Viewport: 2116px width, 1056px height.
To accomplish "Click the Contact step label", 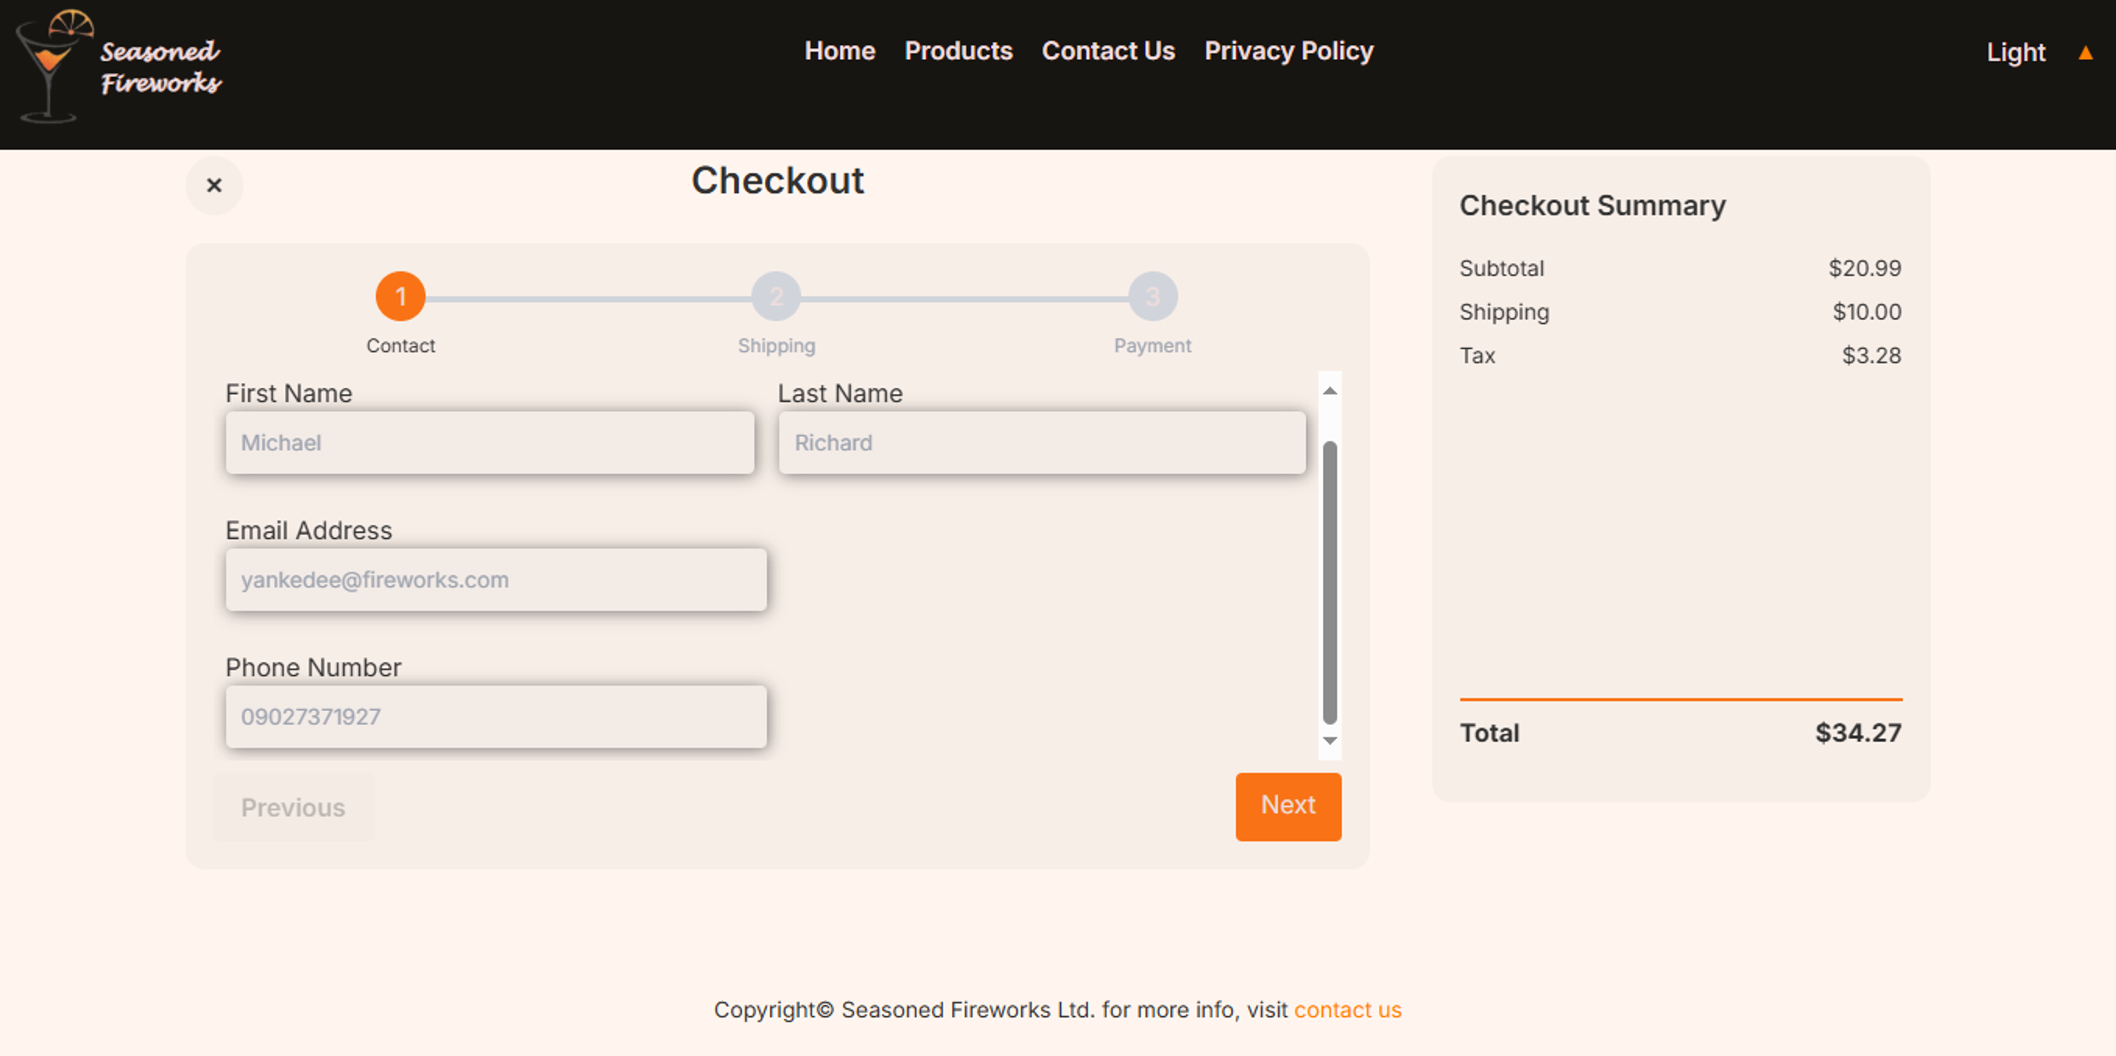I will [x=401, y=346].
